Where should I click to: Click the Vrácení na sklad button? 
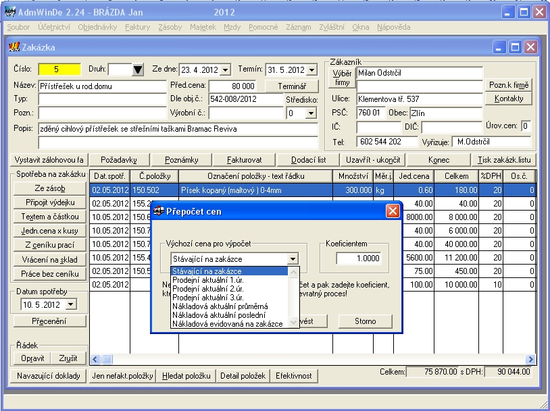50,260
